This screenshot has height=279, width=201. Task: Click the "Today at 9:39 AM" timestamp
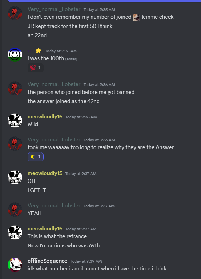click(86, 261)
